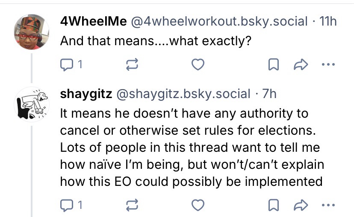
Task: Click the 4WheelMe display name
Action: [x=93, y=21]
